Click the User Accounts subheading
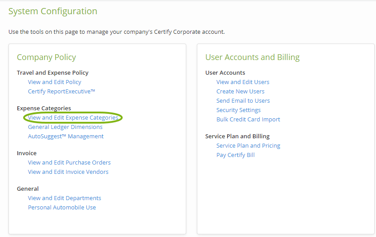Screen dimensions: 376x237 tap(225, 72)
